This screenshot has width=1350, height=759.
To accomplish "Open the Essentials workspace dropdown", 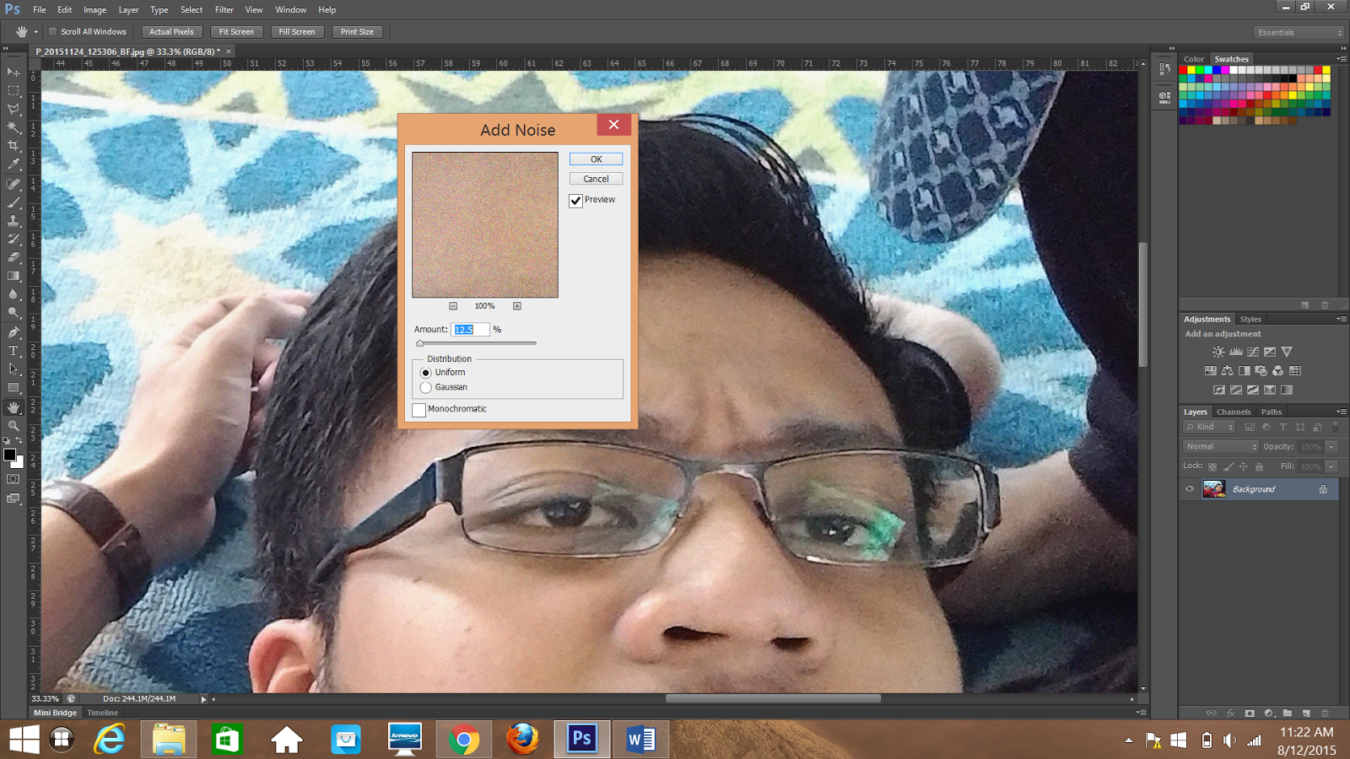I will coord(1299,32).
